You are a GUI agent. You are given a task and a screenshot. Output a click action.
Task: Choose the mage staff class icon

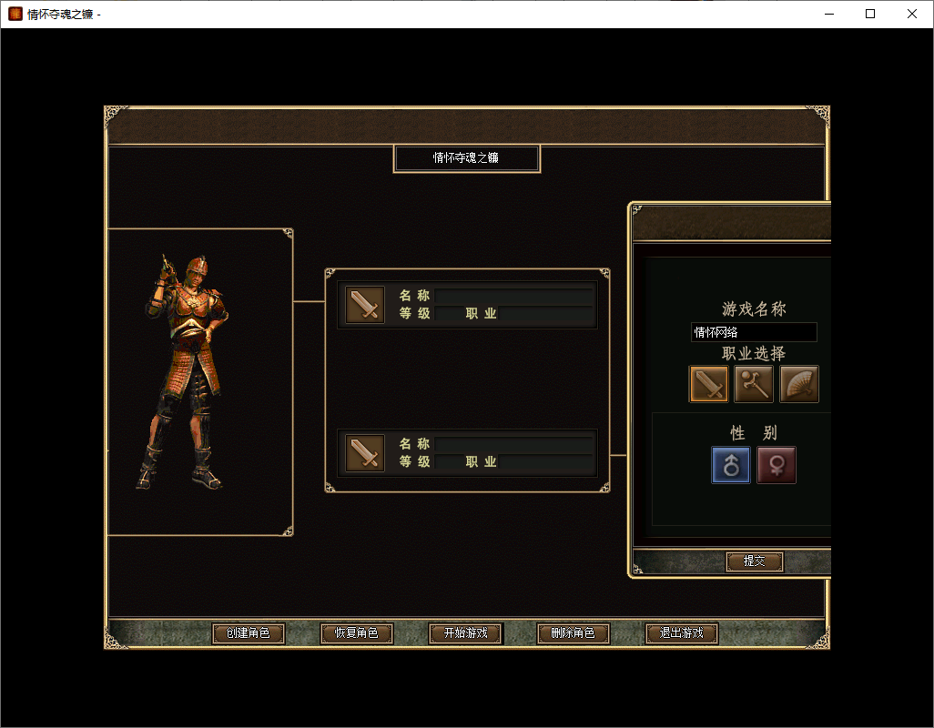click(754, 383)
